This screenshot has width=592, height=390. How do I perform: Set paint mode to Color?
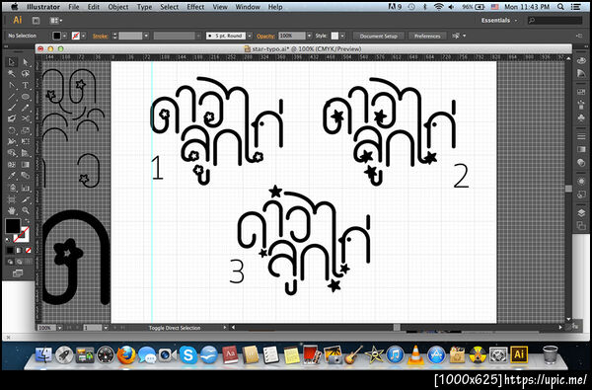(x=10, y=250)
